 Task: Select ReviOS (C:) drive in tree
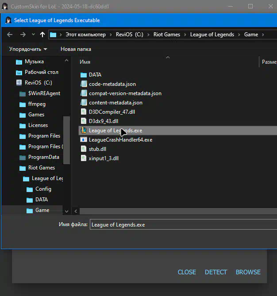click(x=38, y=83)
